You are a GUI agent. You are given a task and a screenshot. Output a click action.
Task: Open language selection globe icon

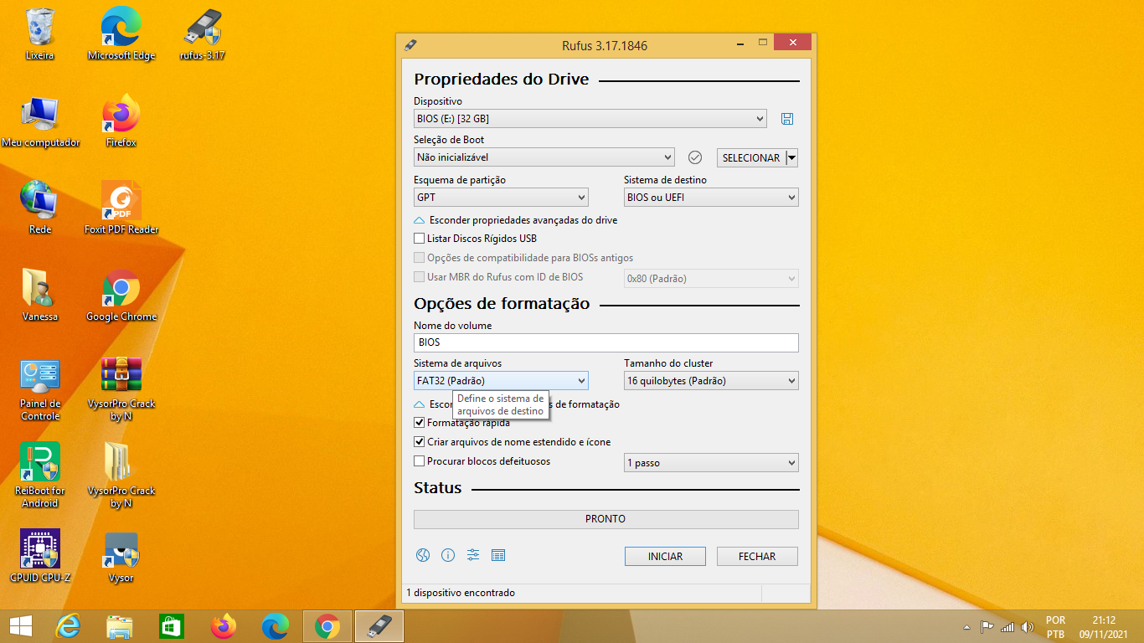pyautogui.click(x=423, y=555)
